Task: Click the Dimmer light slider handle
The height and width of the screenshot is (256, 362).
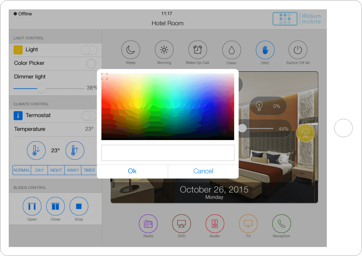Action: (41, 89)
